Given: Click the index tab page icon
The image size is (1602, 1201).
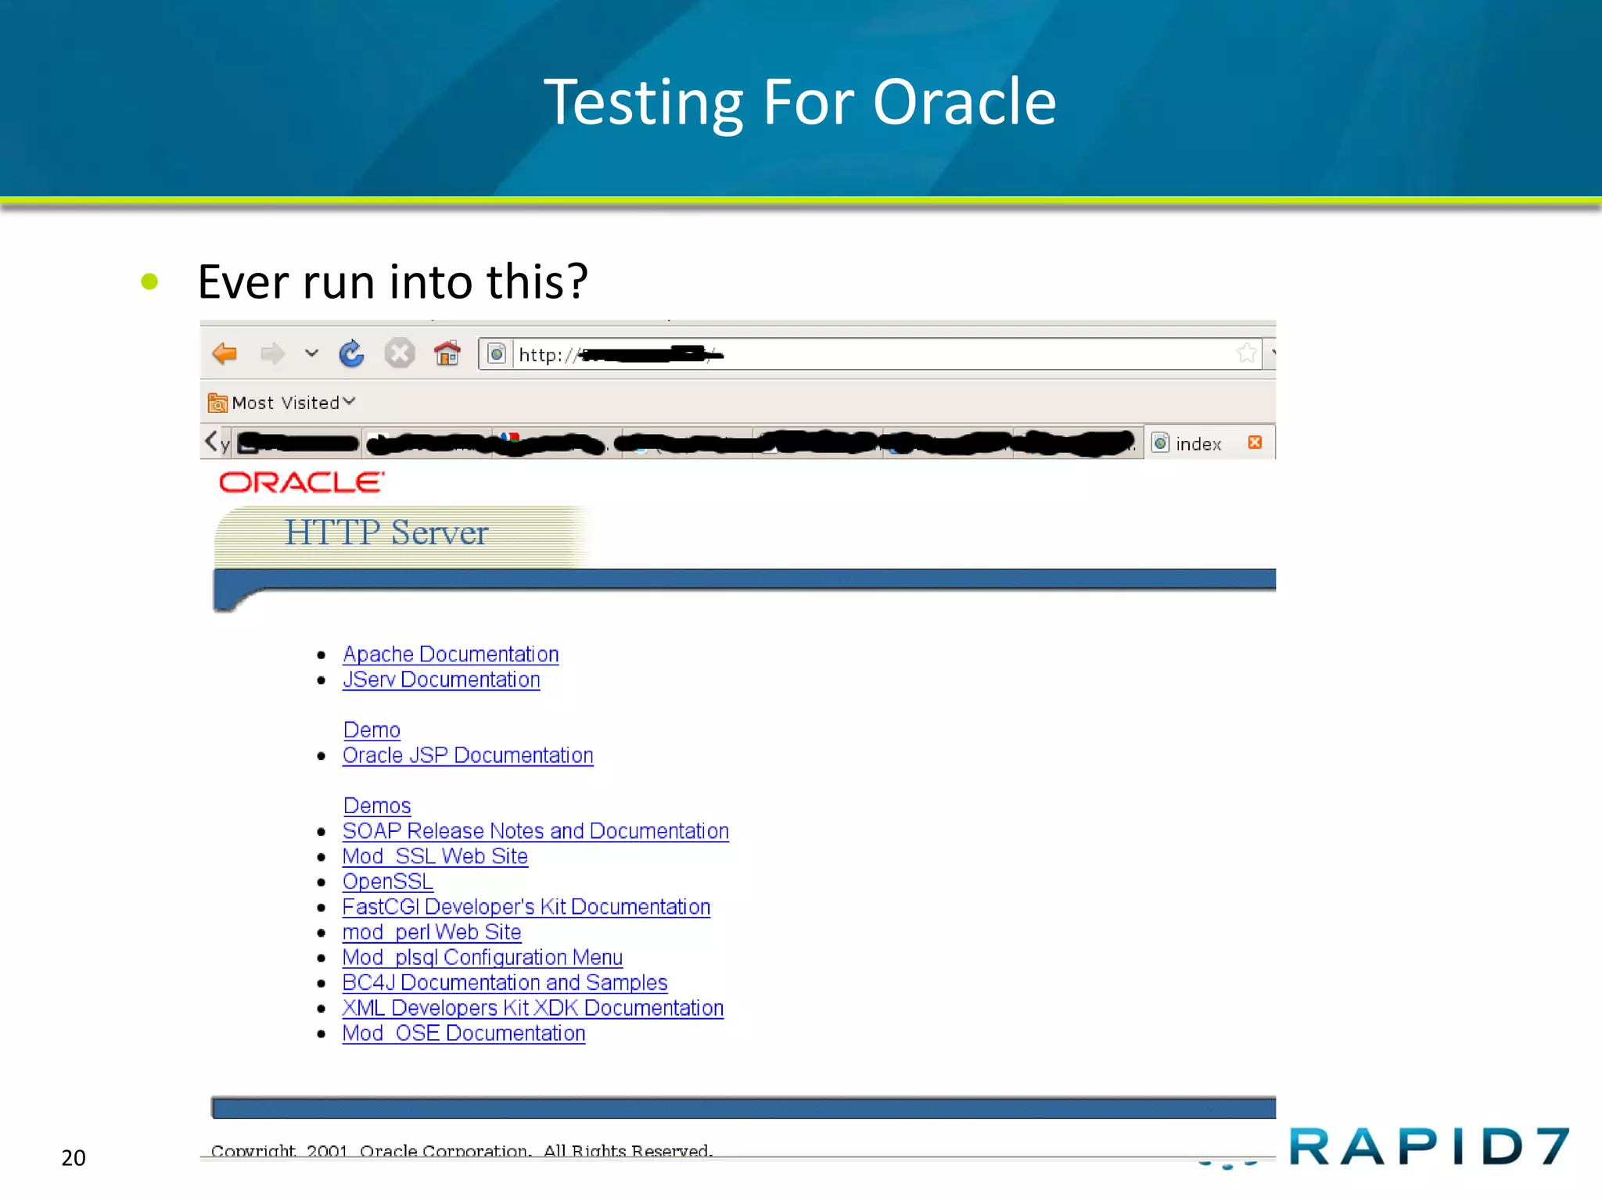Looking at the screenshot, I should pos(1161,443).
